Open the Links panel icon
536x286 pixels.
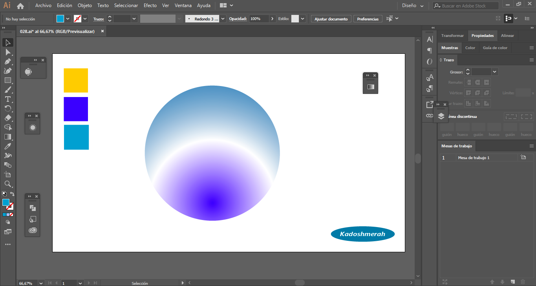[430, 115]
